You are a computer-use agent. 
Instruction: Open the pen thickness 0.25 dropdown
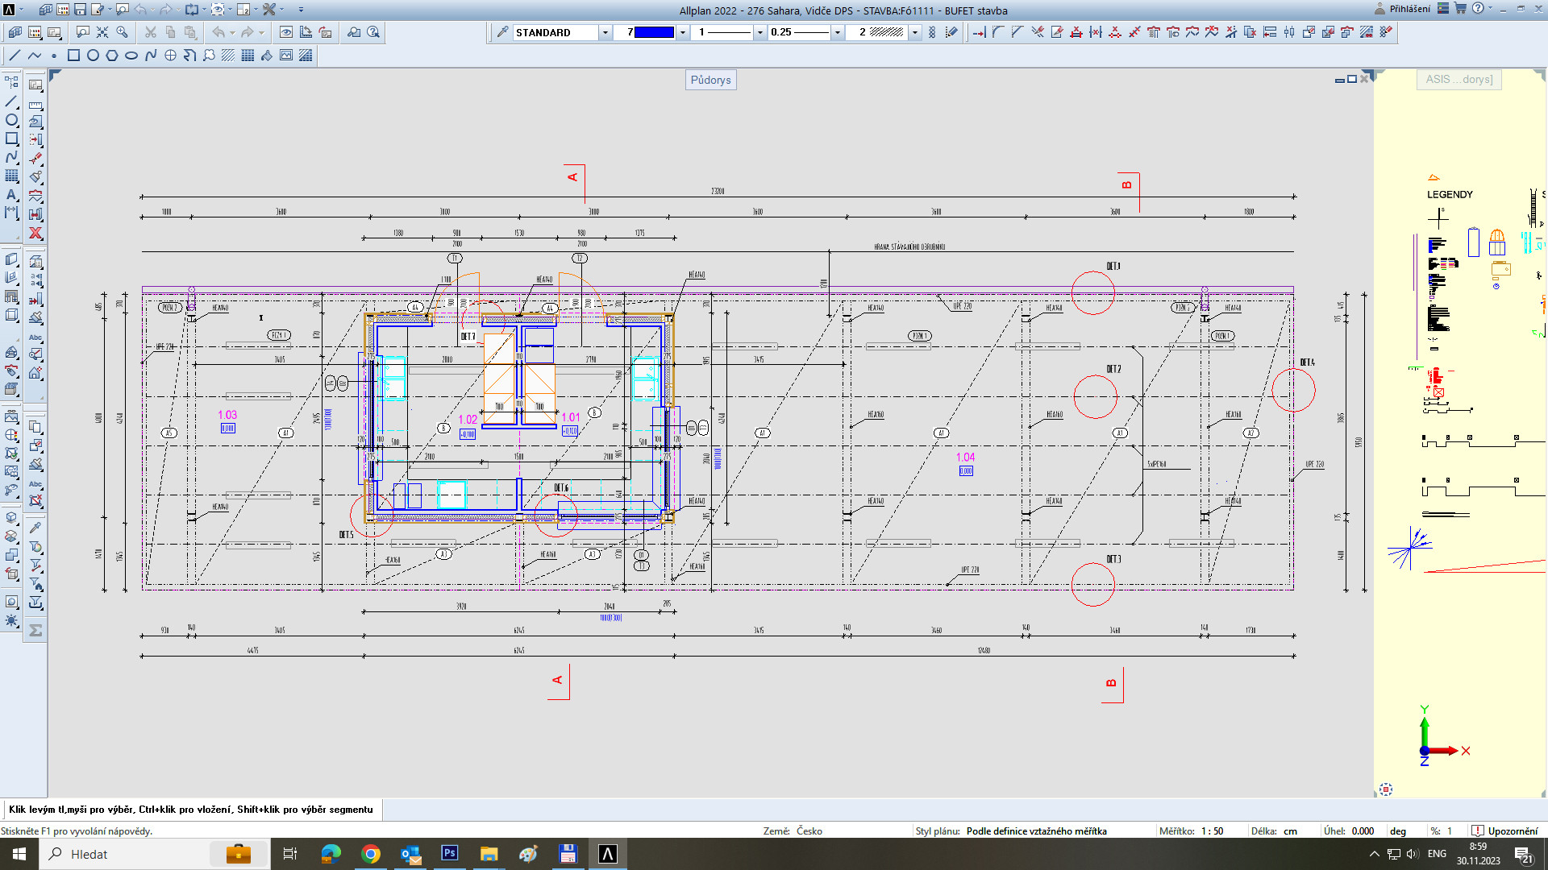tap(838, 32)
